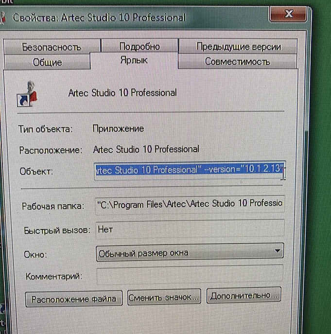Click the Расположение файла button
The image size is (331, 334).
point(74,299)
